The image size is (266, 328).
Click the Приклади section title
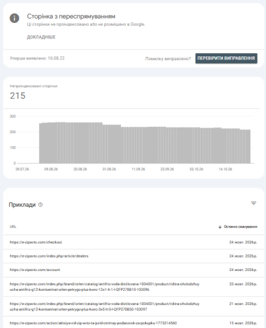[22, 205]
